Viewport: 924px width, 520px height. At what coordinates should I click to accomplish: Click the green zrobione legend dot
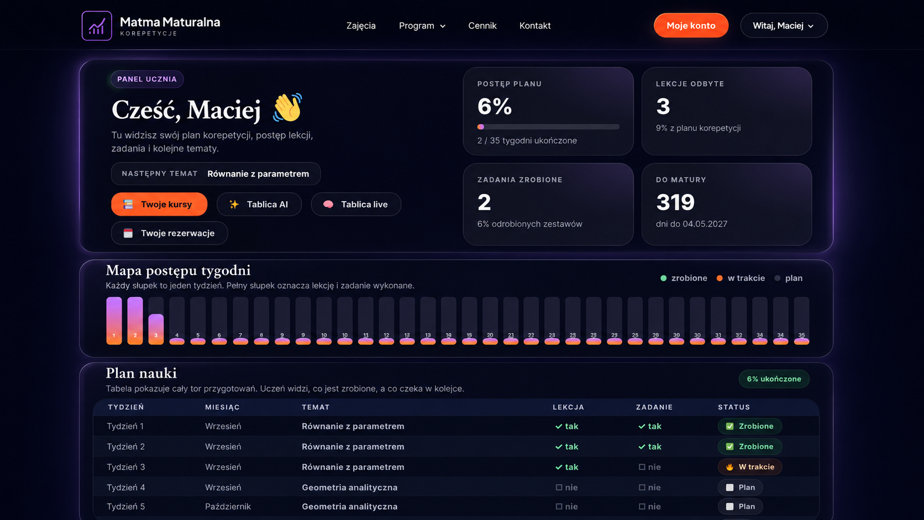click(663, 278)
